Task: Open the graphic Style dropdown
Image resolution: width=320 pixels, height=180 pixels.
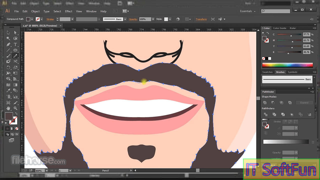Action: coord(170,19)
